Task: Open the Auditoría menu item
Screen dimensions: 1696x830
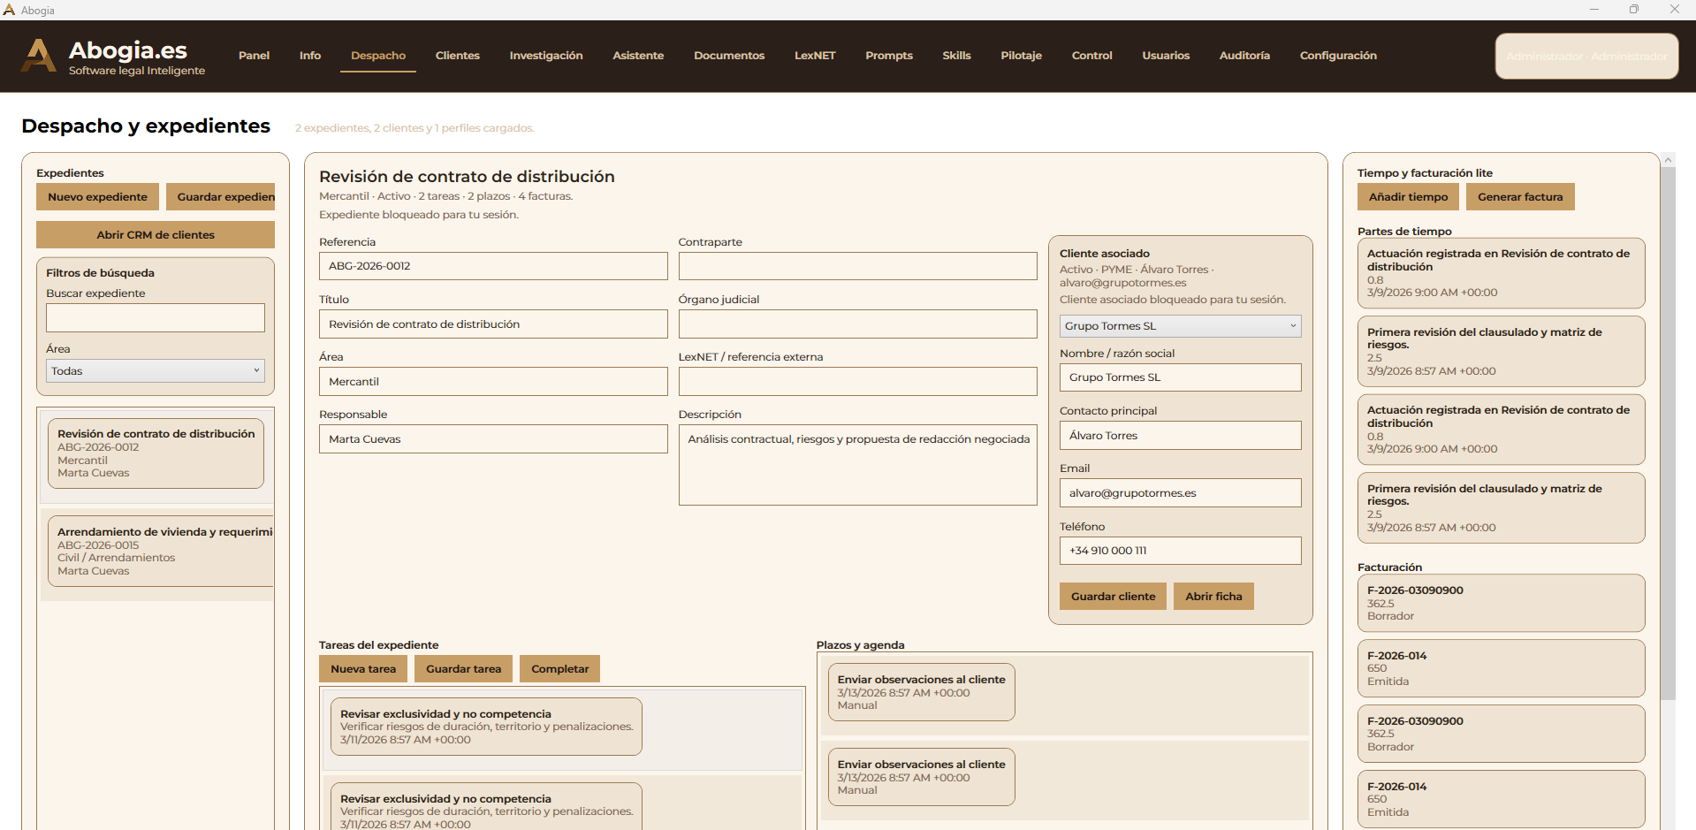Action: 1243,55
